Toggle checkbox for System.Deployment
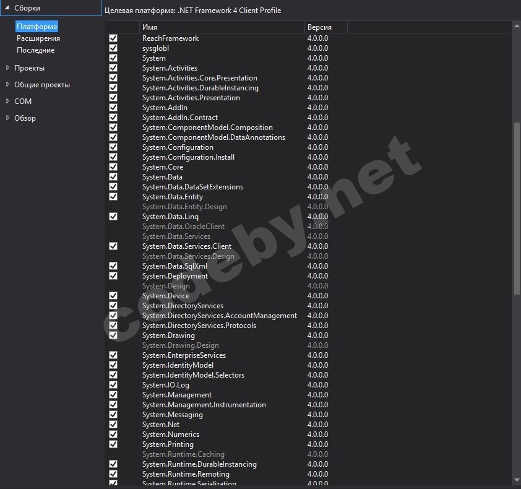 (113, 276)
